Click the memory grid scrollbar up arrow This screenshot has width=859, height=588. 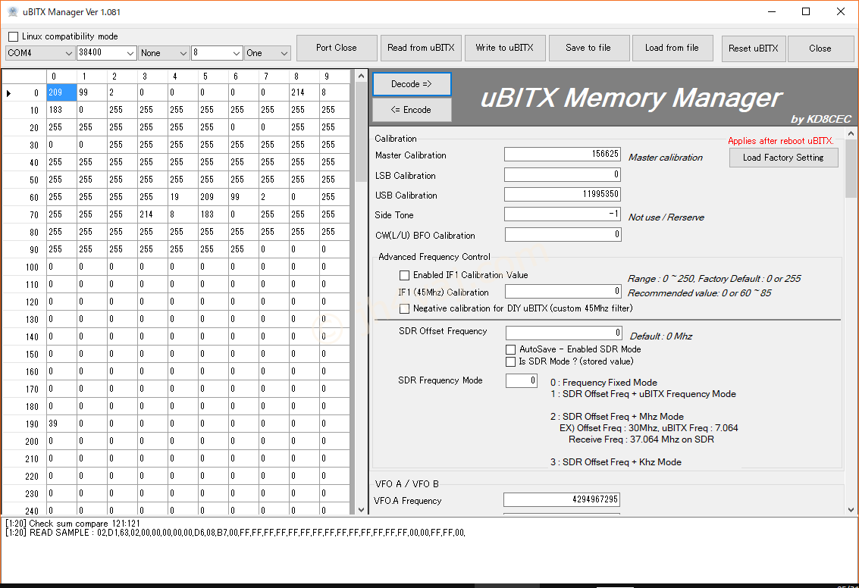pos(361,76)
